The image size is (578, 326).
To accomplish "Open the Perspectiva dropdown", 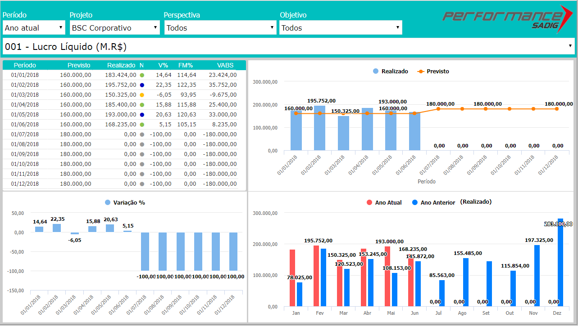I will (x=220, y=28).
